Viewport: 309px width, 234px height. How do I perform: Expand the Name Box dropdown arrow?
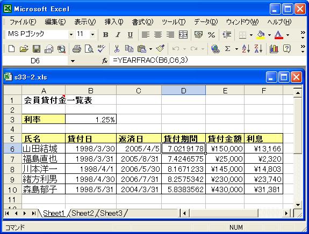(x=73, y=61)
